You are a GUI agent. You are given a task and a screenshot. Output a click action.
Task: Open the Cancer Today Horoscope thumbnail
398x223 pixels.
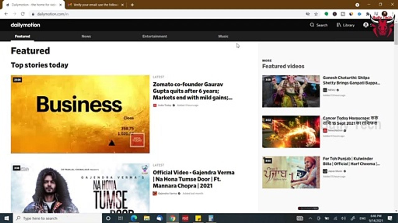click(x=291, y=132)
